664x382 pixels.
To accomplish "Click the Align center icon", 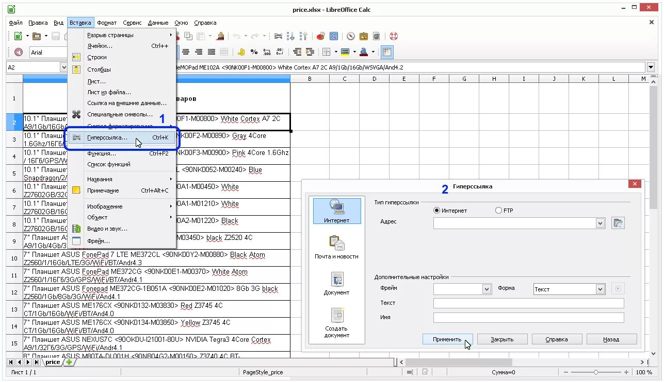I will 186,52.
